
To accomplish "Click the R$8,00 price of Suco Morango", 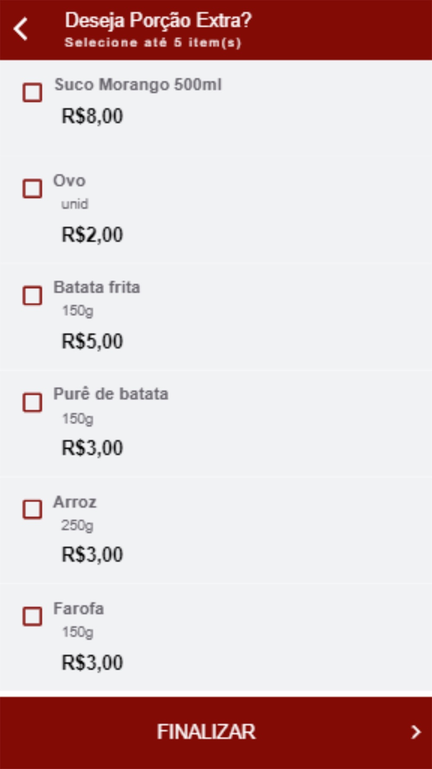I will [x=92, y=116].
